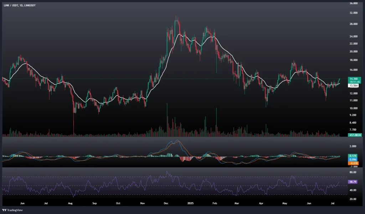This screenshot has width=365, height=214.
Task: Click the Apr label on the time axis
Action: click(x=261, y=203)
